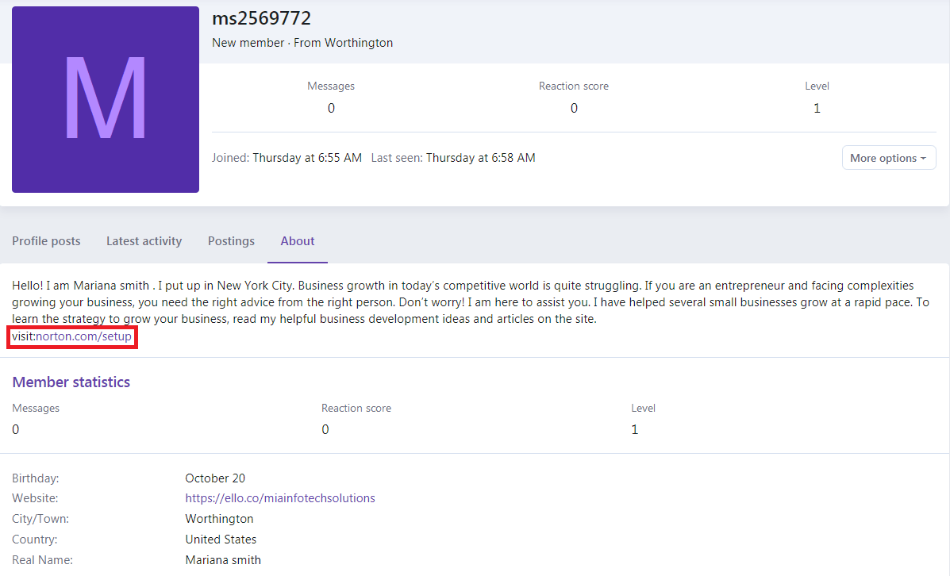Screen dimensions: 950x576
Task: Click the Real Name value 'Mariana smith'
Action: click(x=223, y=559)
